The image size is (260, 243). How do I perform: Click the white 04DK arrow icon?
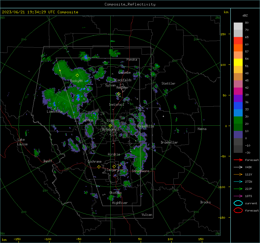238,167
